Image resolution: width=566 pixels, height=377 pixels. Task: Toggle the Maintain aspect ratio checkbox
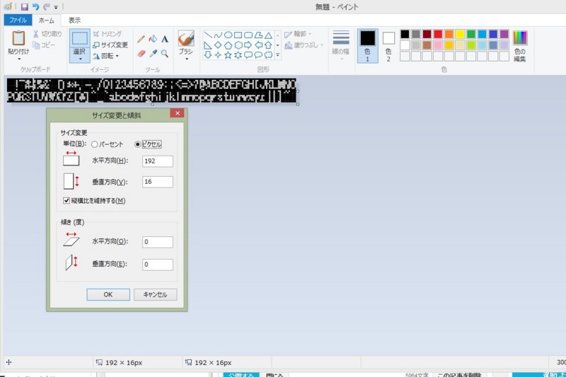tap(67, 201)
